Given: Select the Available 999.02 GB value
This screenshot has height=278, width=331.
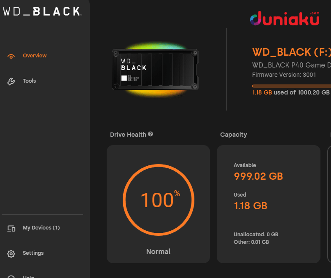Looking at the screenshot, I should [258, 176].
